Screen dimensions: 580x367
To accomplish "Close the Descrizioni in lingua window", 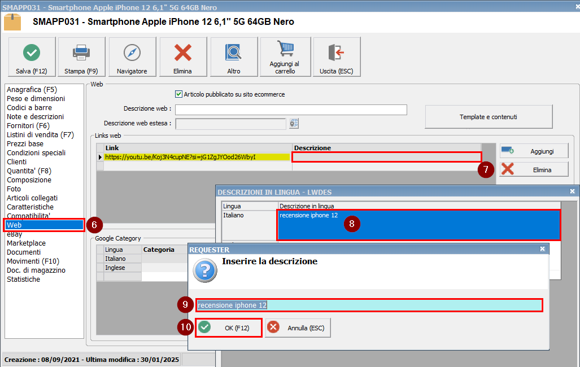I will click(572, 191).
